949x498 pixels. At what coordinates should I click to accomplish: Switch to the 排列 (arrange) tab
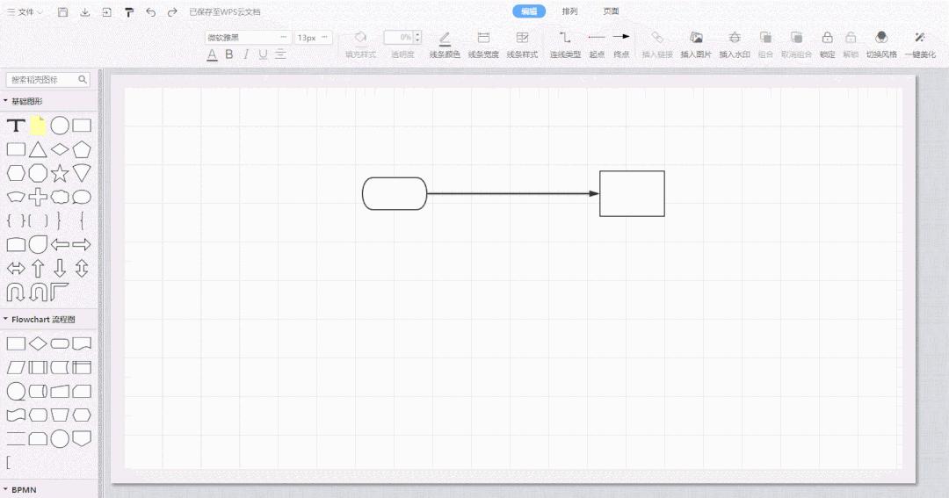570,11
